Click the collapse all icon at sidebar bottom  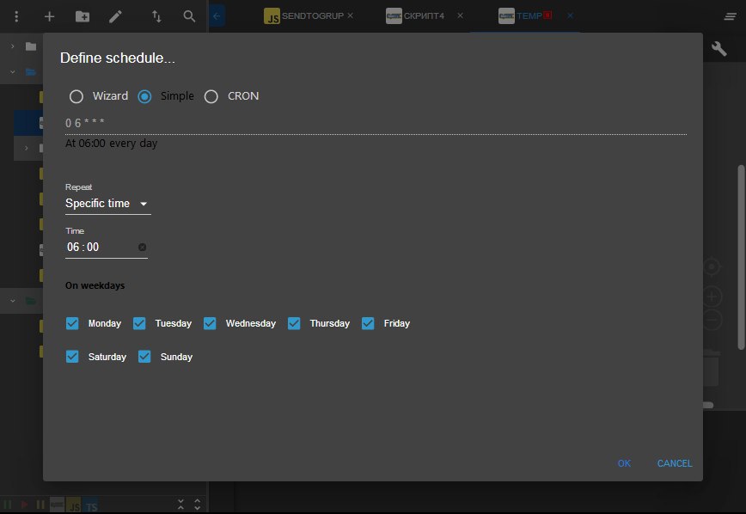click(x=180, y=504)
